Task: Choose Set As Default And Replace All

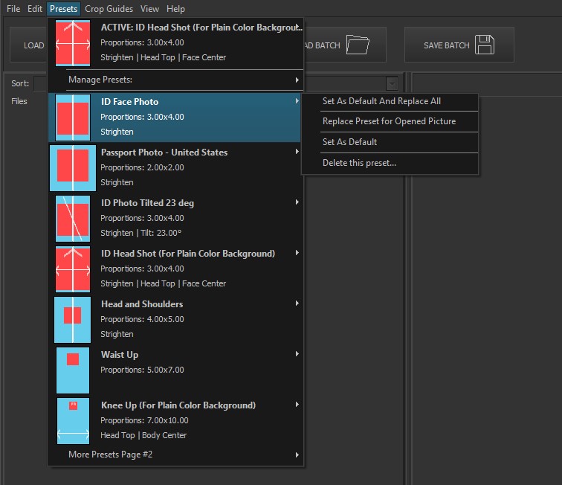Action: pos(381,101)
